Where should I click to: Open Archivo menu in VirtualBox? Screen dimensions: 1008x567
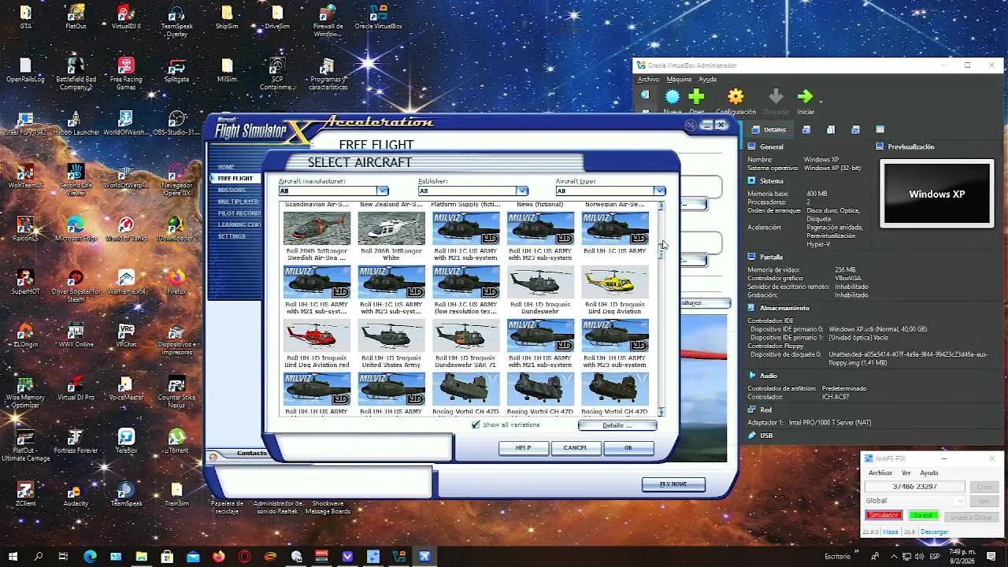pos(648,79)
